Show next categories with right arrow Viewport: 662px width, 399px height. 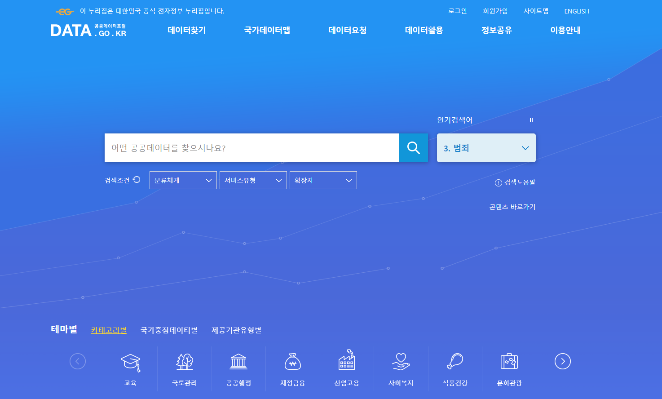point(563,361)
